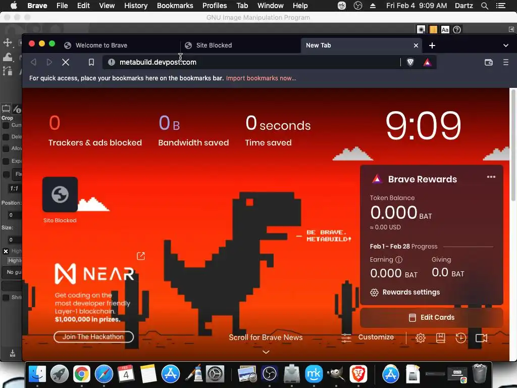Switch to the Site Blocked tab
Image resolution: width=517 pixels, height=388 pixels.
pyautogui.click(x=240, y=45)
